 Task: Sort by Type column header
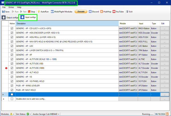(x=155, y=23)
